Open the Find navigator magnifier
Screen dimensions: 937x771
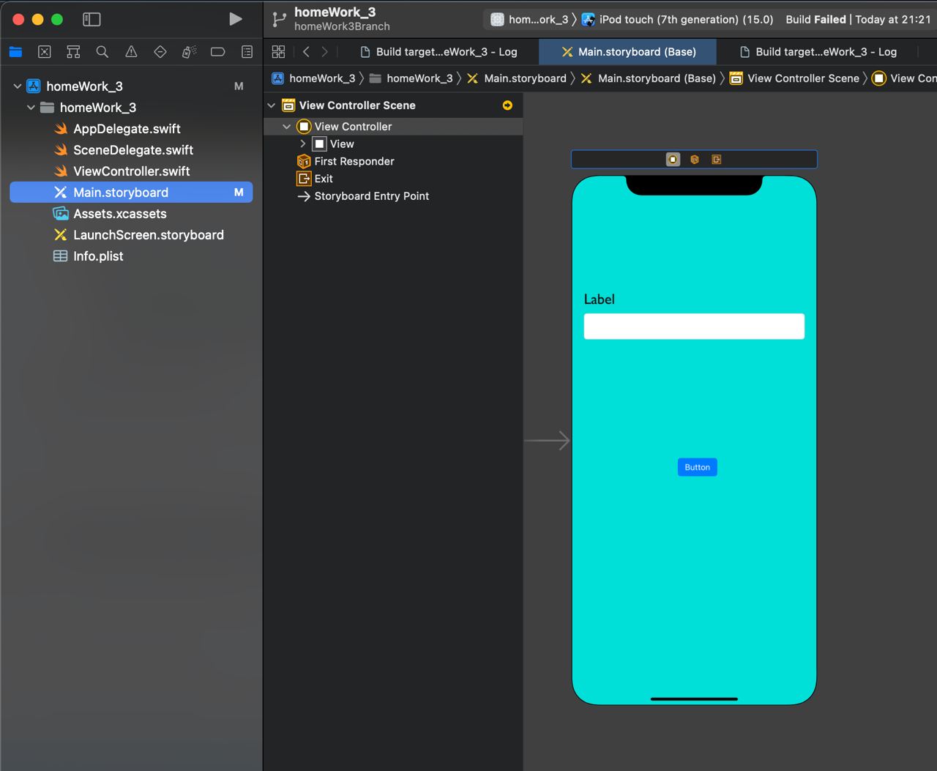point(102,51)
